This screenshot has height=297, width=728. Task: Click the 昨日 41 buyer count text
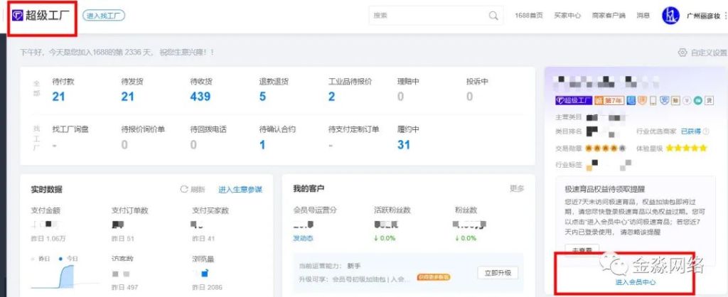point(203,239)
